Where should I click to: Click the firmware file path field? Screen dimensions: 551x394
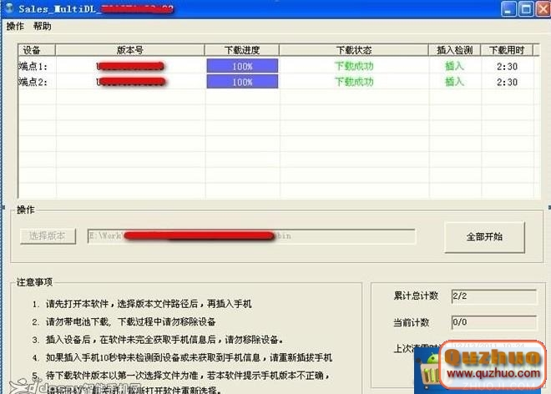[251, 236]
